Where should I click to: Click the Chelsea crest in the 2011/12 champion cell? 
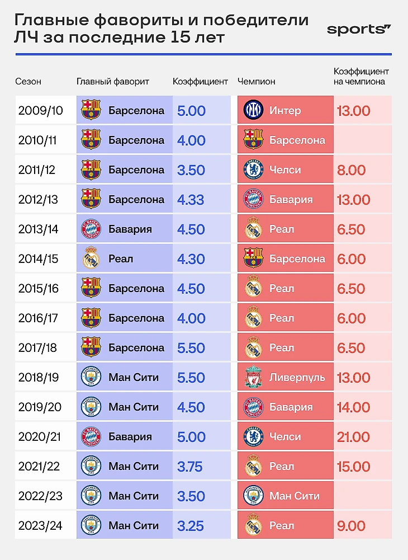click(x=253, y=170)
